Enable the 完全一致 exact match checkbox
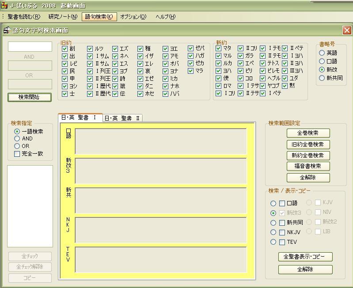This screenshot has height=288, width=353. (x=17, y=154)
